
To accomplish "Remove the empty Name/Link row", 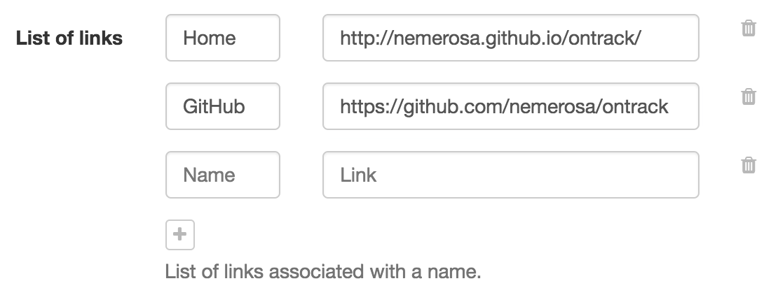I will (749, 165).
